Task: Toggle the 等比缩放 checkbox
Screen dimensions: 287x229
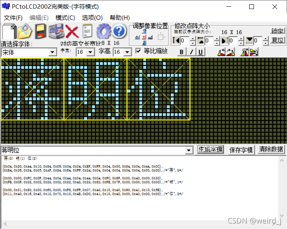Action: point(138,51)
